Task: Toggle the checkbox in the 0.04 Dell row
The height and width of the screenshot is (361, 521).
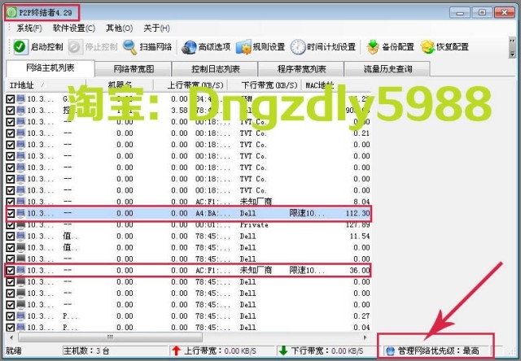Action: [11, 327]
